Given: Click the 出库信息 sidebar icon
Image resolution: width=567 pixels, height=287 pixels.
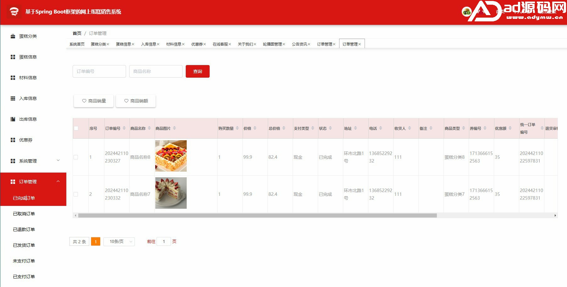Looking at the screenshot, I should click(x=13, y=119).
